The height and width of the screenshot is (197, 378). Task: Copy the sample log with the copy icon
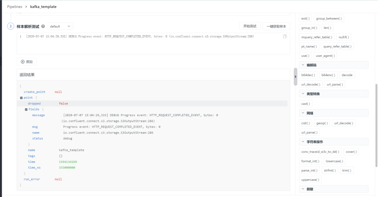pyautogui.click(x=285, y=37)
